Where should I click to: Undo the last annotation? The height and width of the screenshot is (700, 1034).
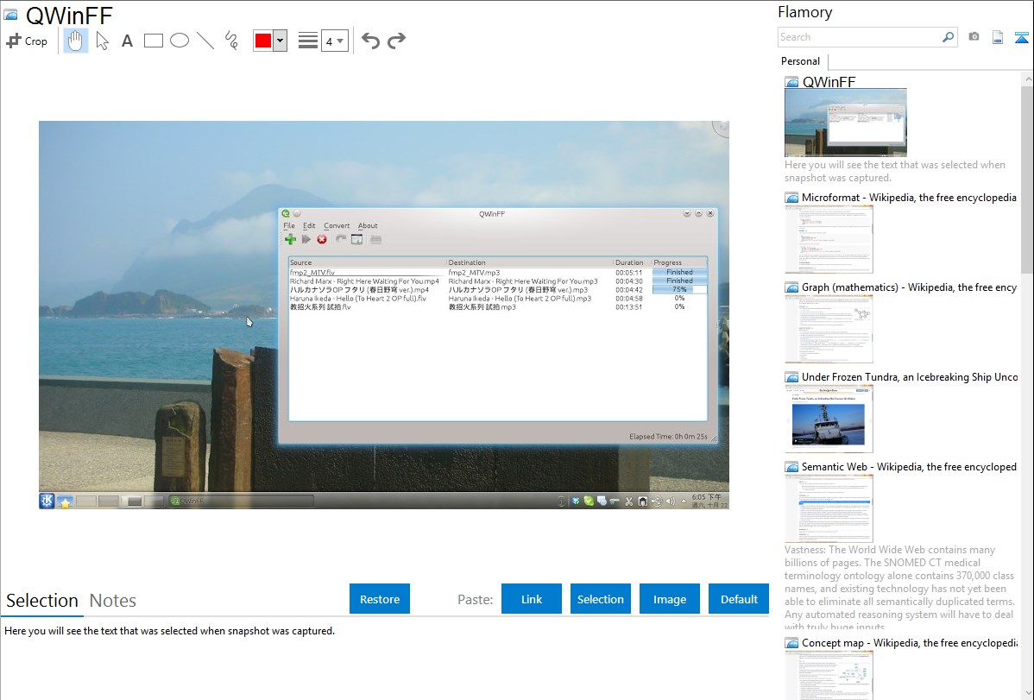pos(370,41)
